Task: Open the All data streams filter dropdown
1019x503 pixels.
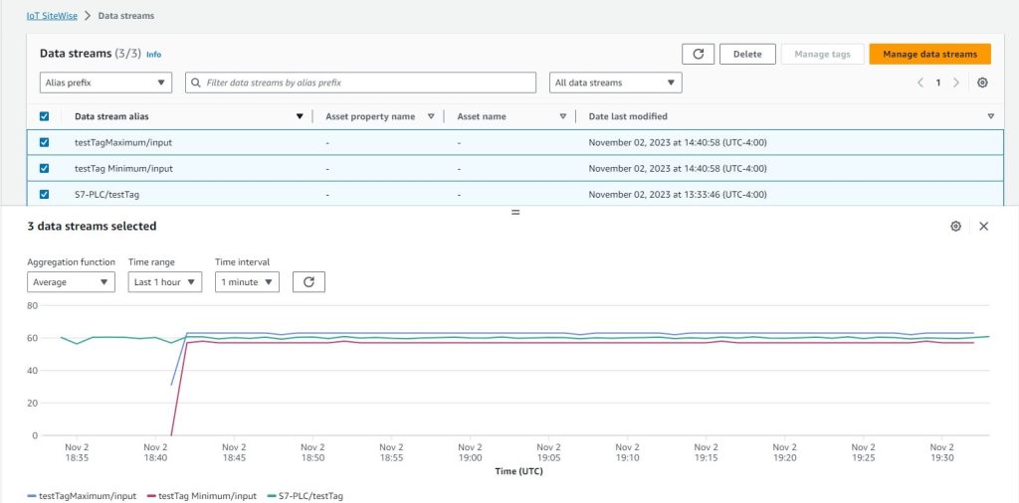Action: [615, 83]
